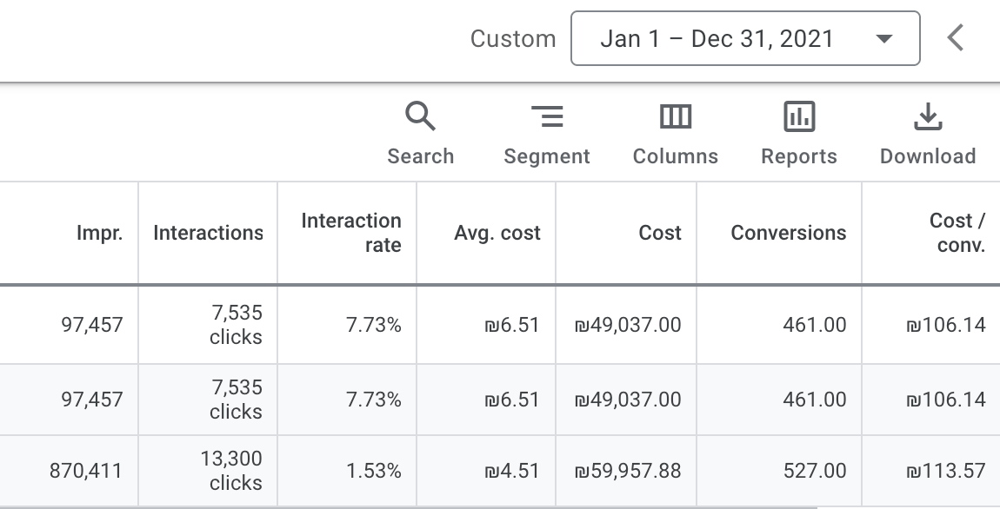Sort table by Cost column header
The width and height of the screenshot is (1000, 509).
(660, 233)
